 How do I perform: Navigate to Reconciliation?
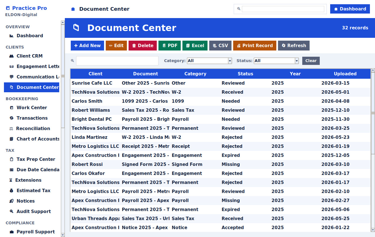(32, 129)
